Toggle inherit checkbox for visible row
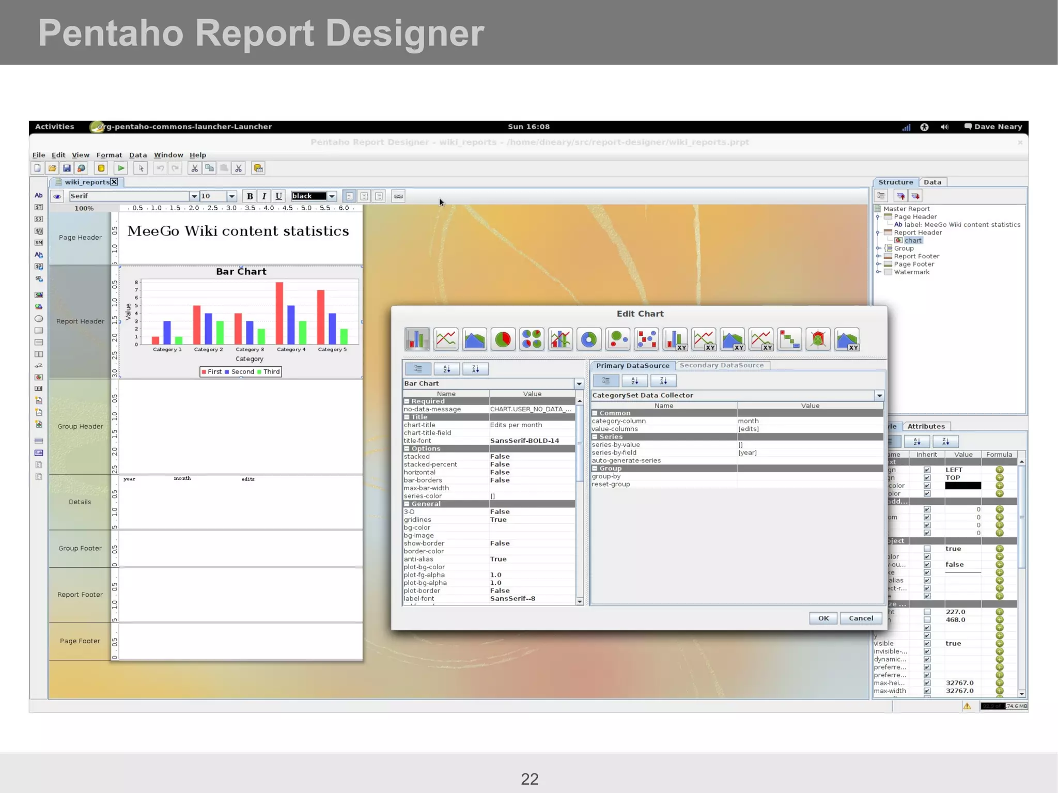Image resolution: width=1058 pixels, height=793 pixels. (x=927, y=643)
